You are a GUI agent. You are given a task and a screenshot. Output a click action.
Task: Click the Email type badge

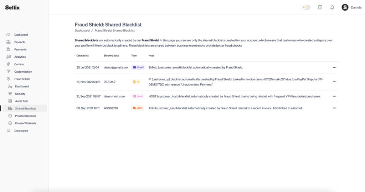click(x=138, y=67)
